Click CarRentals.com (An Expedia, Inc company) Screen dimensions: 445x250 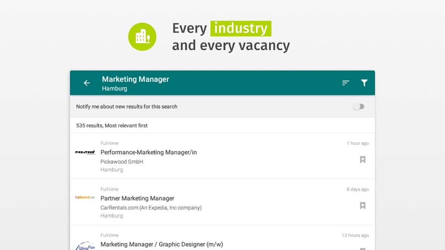(151, 208)
